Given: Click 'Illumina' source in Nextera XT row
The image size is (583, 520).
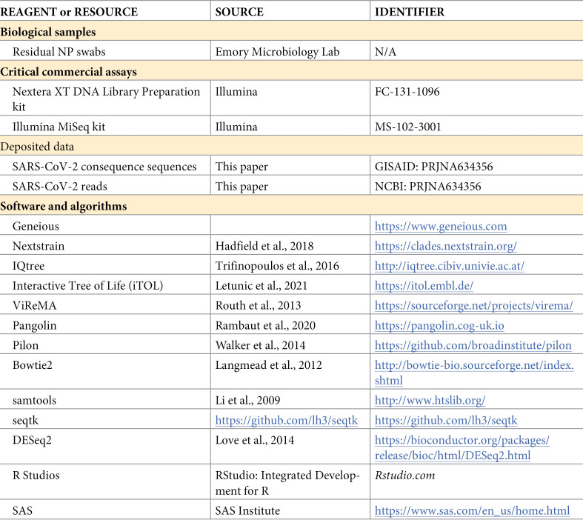Looking at the screenshot, I should pyautogui.click(x=236, y=91).
